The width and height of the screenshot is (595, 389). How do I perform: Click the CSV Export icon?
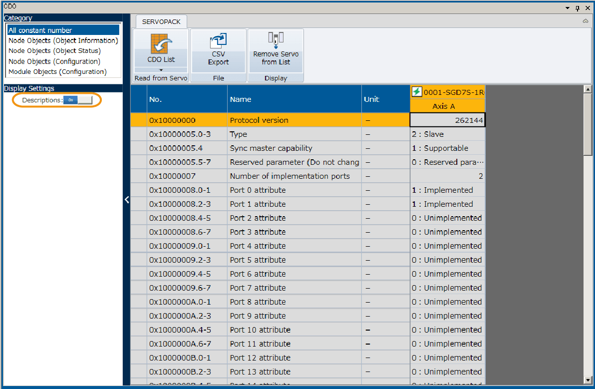click(x=218, y=41)
